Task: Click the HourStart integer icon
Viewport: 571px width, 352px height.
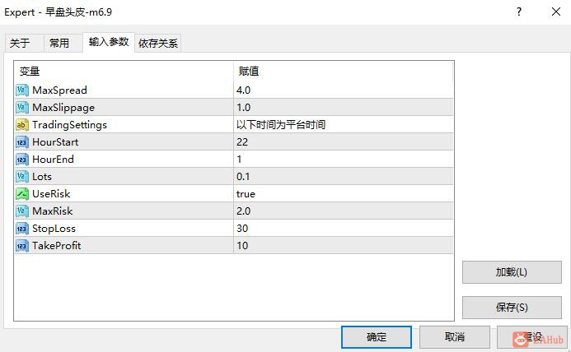Action: click(22, 142)
